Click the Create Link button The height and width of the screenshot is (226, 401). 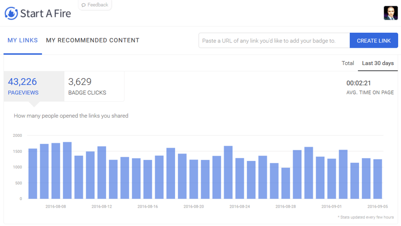pos(374,40)
